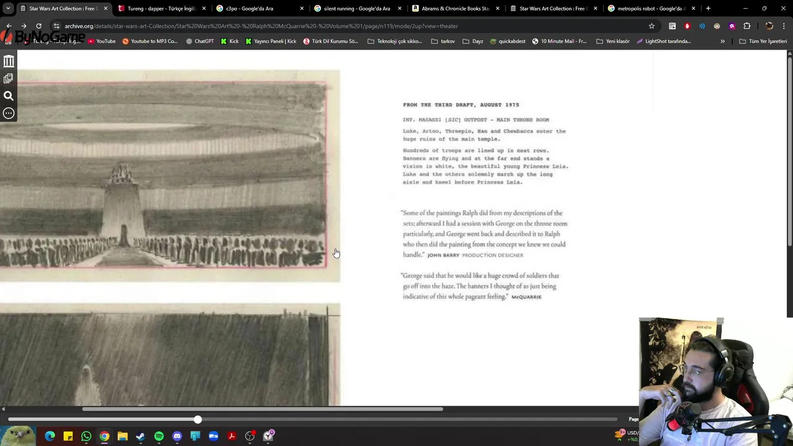793x446 pixels.
Task: Go back with the browser back arrow
Action: tap(9, 26)
